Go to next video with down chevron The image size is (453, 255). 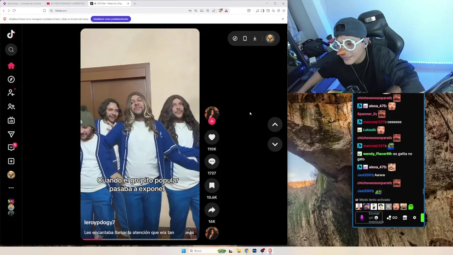tap(275, 144)
